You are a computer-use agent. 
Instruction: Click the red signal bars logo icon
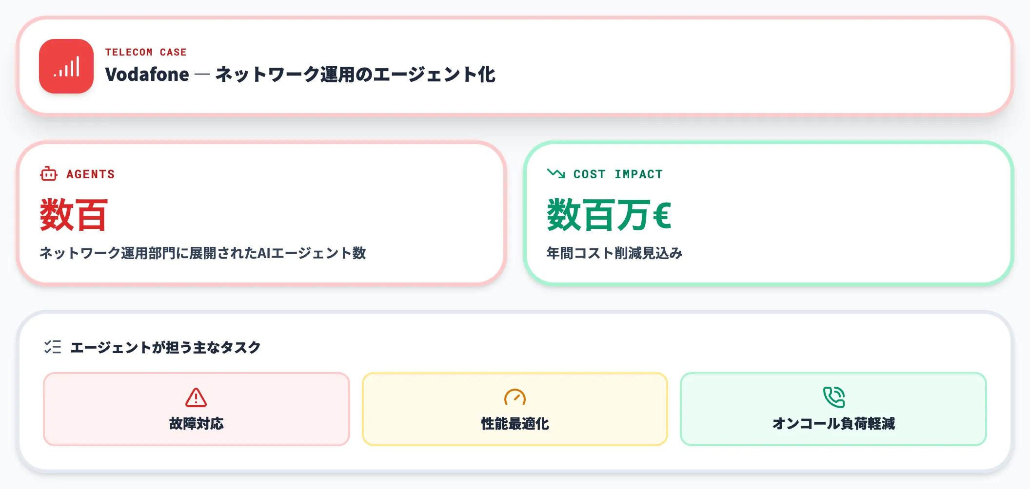coord(66,66)
